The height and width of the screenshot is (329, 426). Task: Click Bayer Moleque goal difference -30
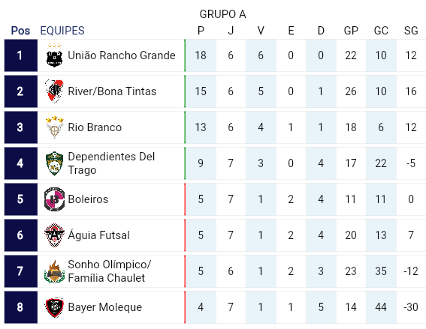410,307
